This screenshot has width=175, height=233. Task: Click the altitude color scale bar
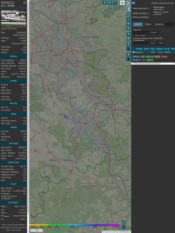point(74,225)
